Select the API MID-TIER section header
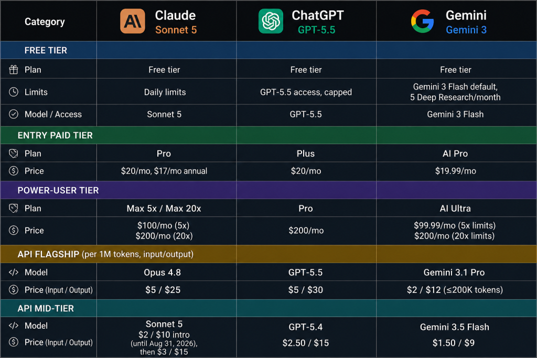Image resolution: width=537 pixels, height=358 pixels. tap(268, 308)
